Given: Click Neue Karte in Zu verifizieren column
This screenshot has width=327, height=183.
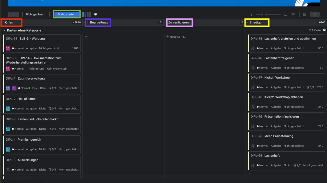Looking at the screenshot, I should coord(176,37).
